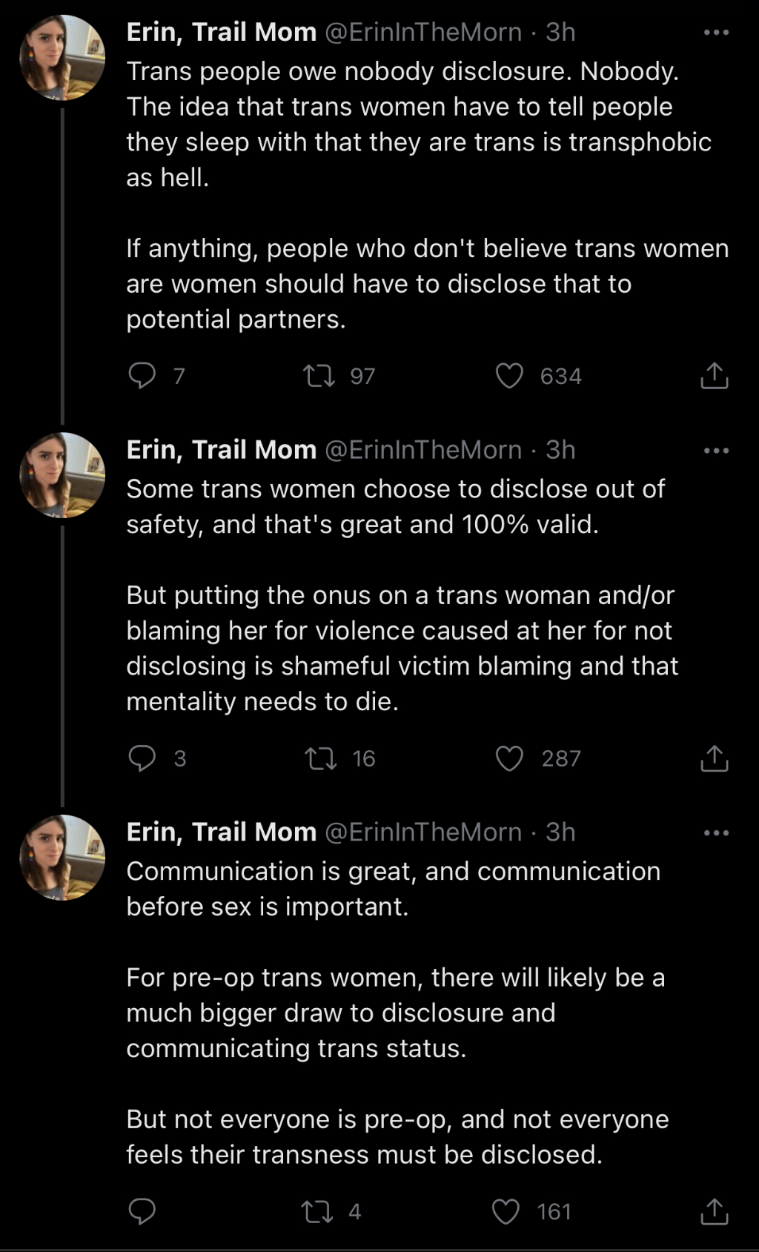Open Erin's profile picture on first tweet

pyautogui.click(x=62, y=57)
